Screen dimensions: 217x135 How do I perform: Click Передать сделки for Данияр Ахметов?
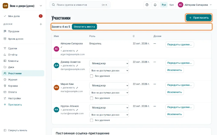pos(180,63)
